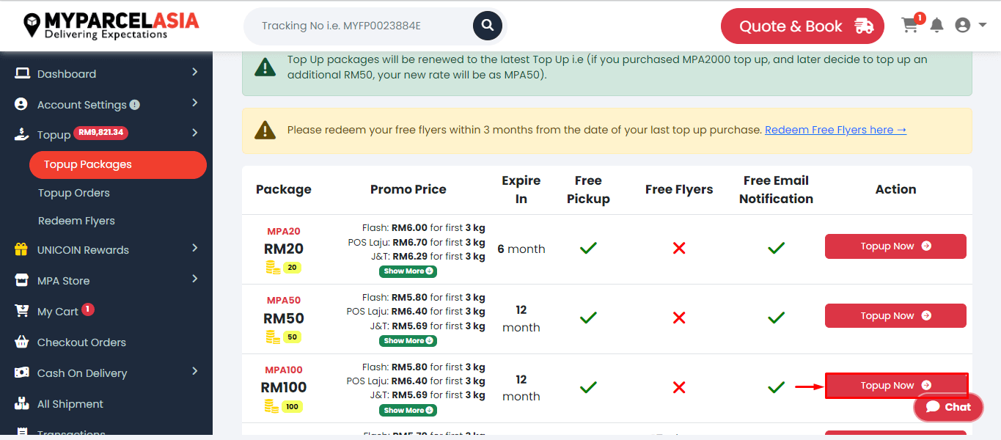
Task: Click Topup Now for RM20 package
Action: tap(895, 246)
